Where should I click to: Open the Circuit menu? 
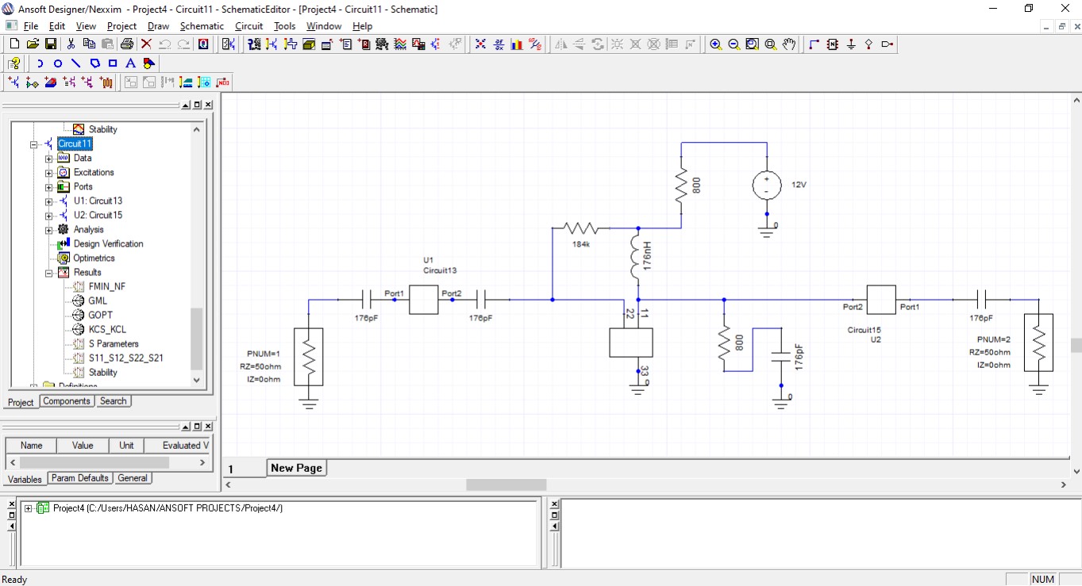point(248,26)
